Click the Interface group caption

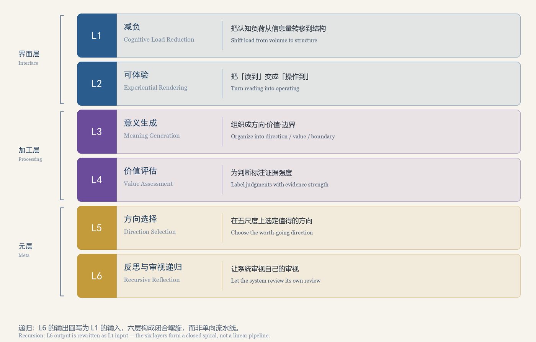pyautogui.click(x=28, y=63)
